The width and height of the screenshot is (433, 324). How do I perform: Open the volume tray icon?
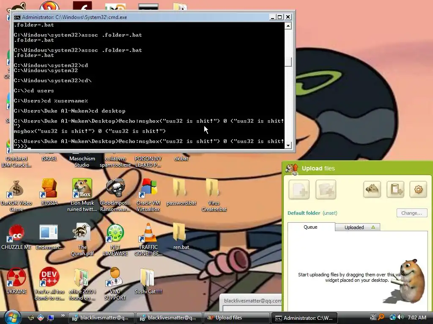click(401, 317)
